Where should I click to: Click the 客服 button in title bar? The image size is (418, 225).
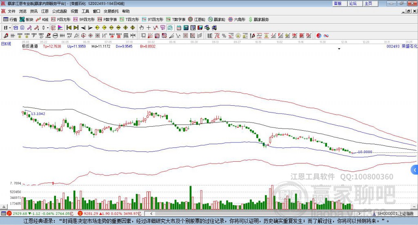pyautogui.click(x=338, y=3)
